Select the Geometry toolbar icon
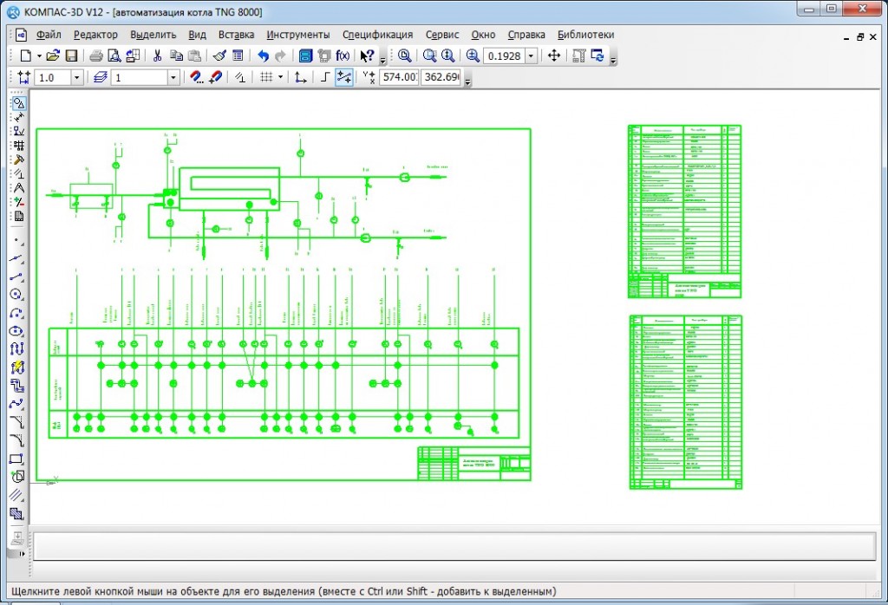 click(x=19, y=103)
